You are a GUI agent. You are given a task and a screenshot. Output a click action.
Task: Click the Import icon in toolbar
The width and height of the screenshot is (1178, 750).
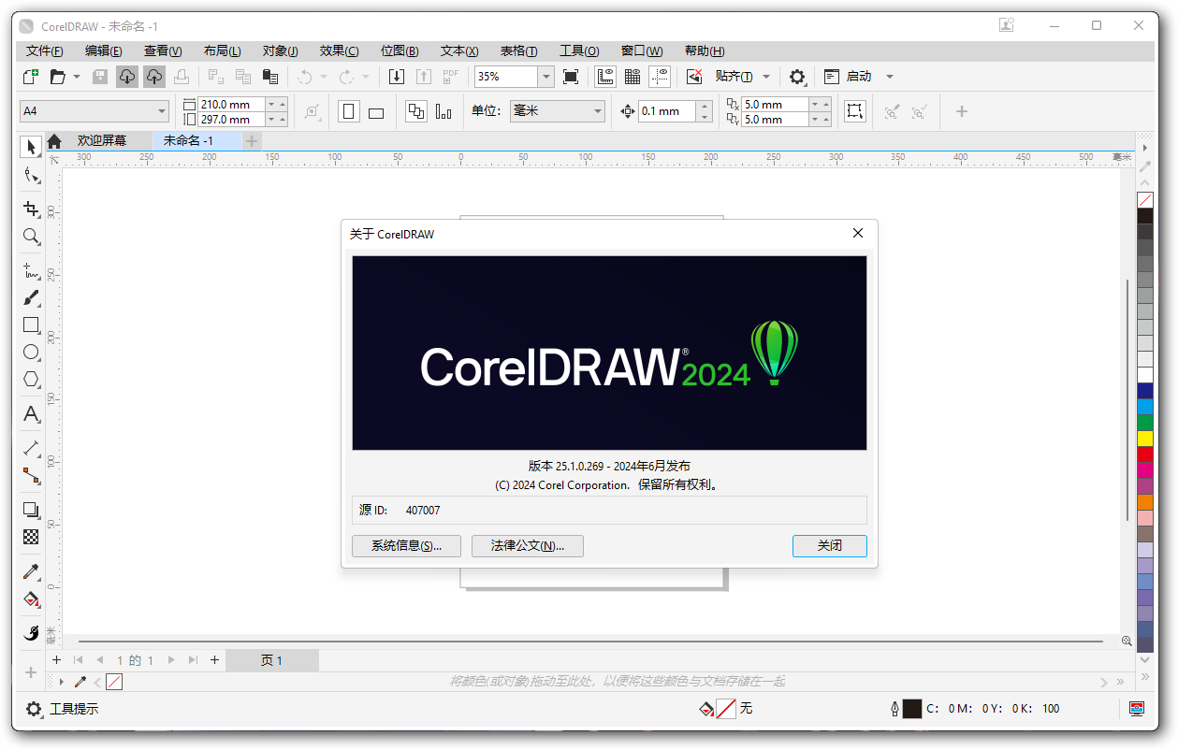point(397,77)
